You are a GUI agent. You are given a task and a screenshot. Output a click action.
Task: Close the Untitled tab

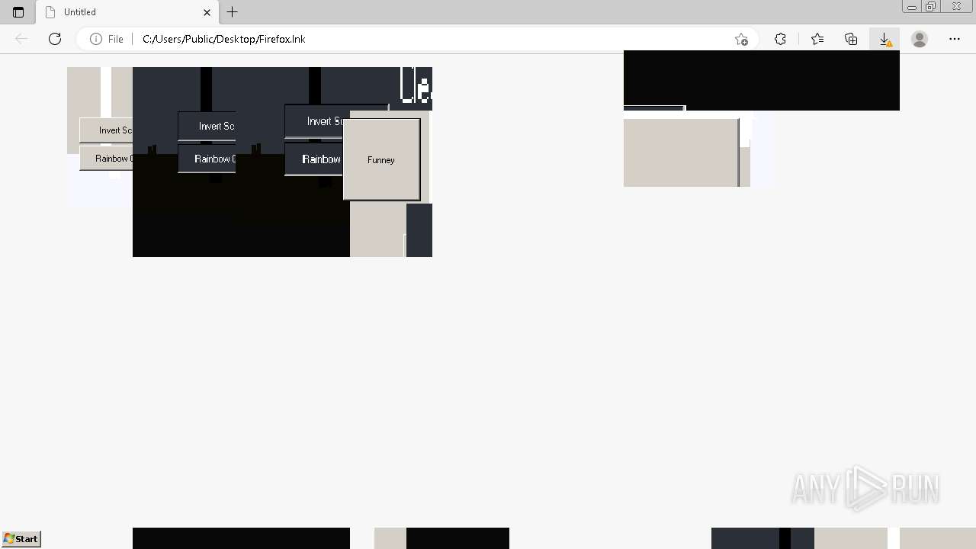click(x=207, y=12)
